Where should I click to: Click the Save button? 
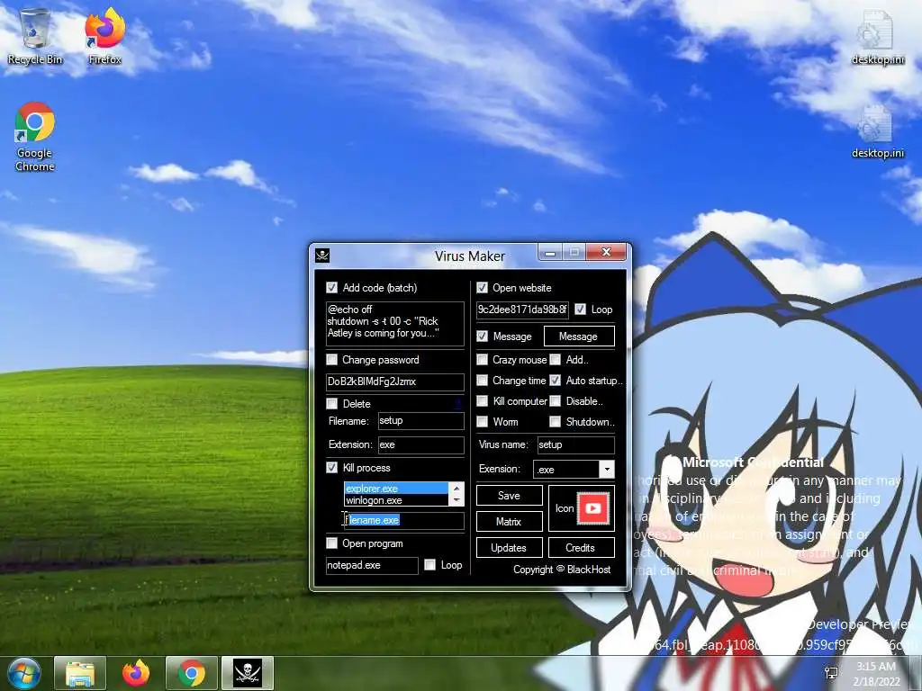click(510, 496)
